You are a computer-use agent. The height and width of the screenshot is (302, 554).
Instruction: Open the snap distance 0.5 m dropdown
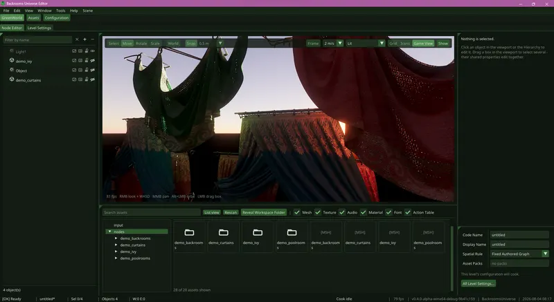point(220,44)
